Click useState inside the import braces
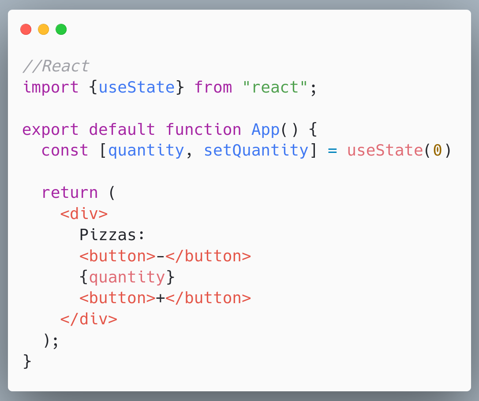The height and width of the screenshot is (401, 479). pos(137,87)
